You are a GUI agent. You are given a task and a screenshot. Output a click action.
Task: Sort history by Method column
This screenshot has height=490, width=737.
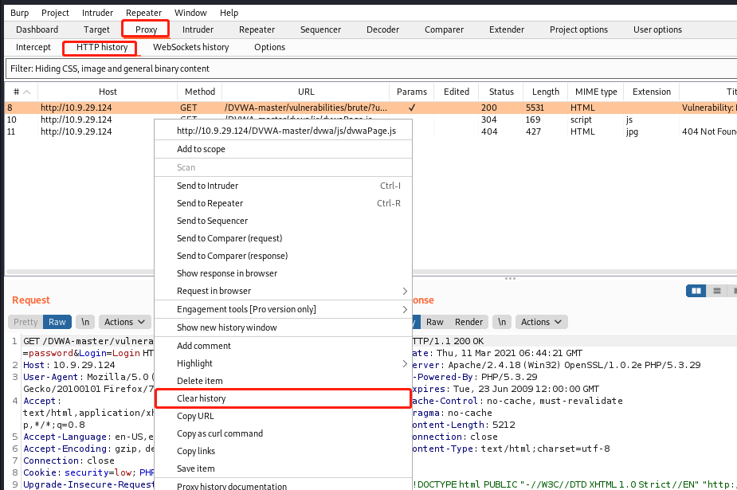click(x=200, y=92)
